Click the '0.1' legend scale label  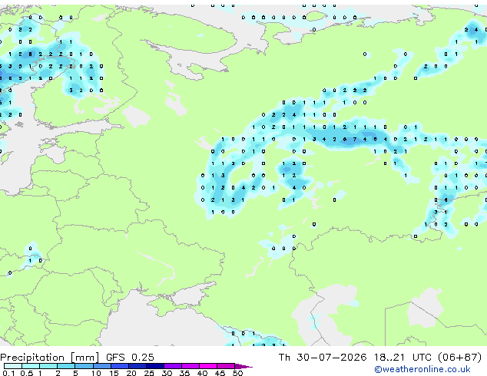point(8,373)
